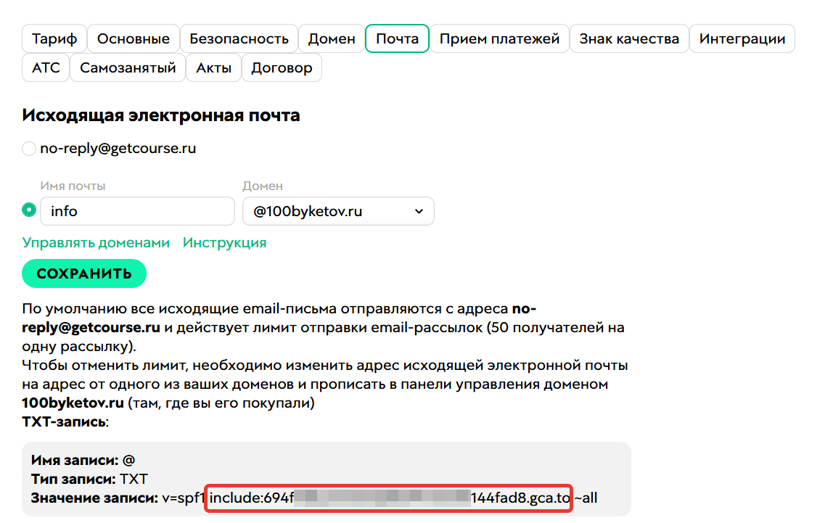
Task: Expand the @100byketov.ru domain dropdown
Action: coord(338,211)
